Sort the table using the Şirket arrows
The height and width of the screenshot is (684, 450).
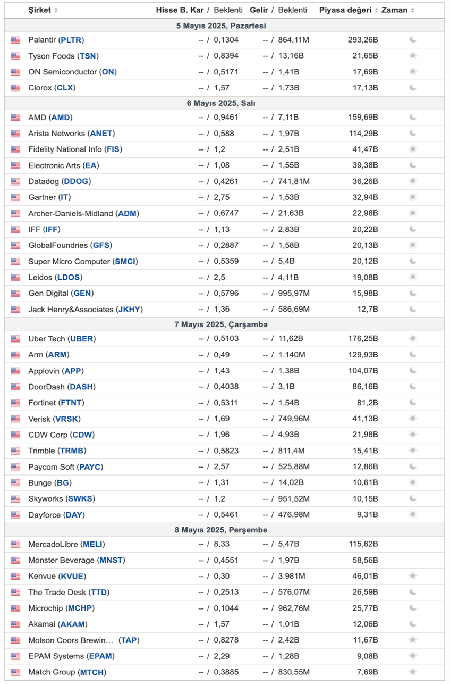(56, 10)
